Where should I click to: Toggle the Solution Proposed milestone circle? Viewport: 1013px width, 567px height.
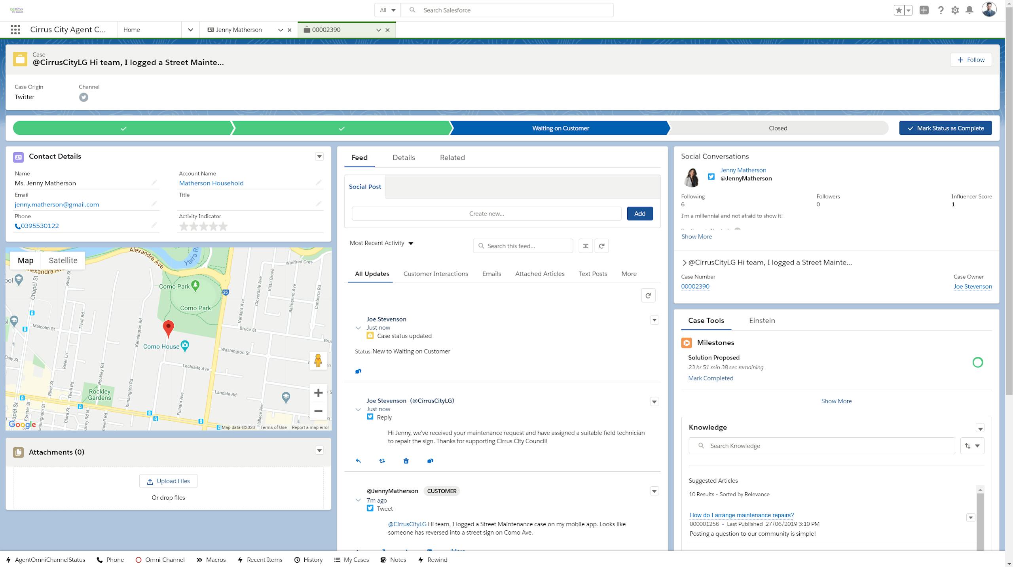point(977,362)
